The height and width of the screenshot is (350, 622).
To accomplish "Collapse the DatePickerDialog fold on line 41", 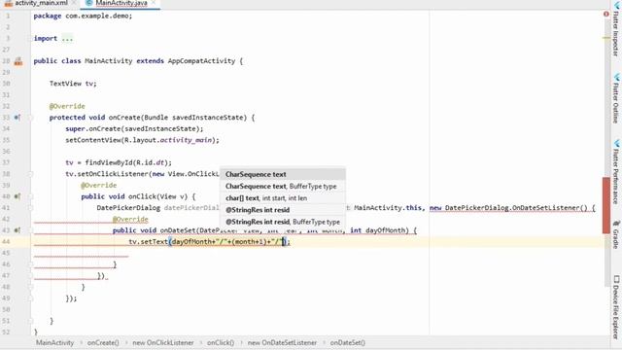I will pos(30,207).
